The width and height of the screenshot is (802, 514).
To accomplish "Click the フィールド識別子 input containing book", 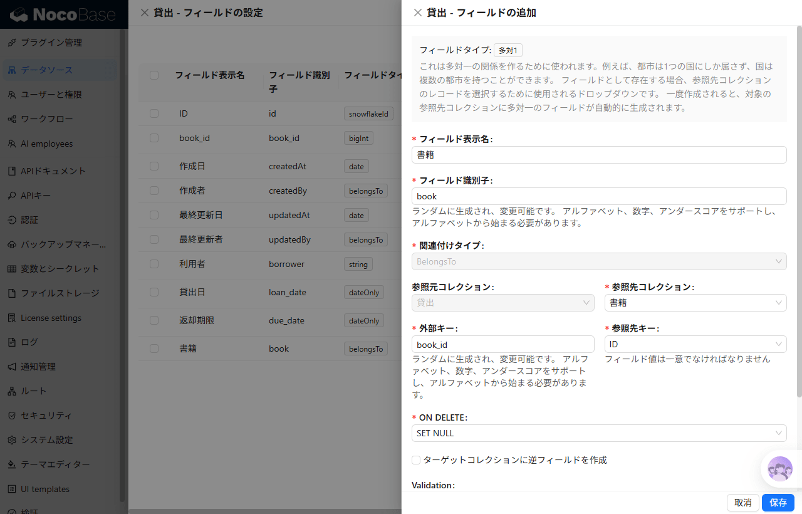I will pos(599,196).
